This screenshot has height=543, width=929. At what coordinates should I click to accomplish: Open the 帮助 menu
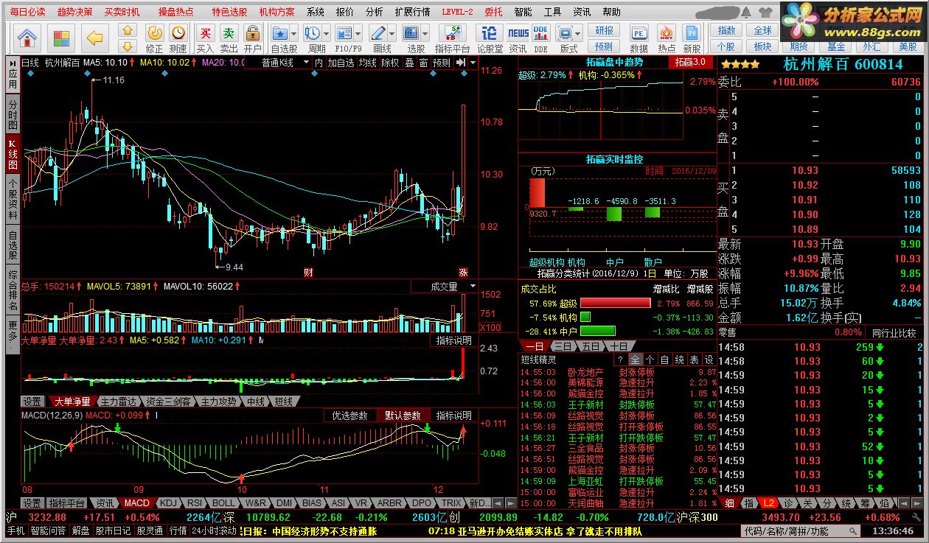click(611, 12)
